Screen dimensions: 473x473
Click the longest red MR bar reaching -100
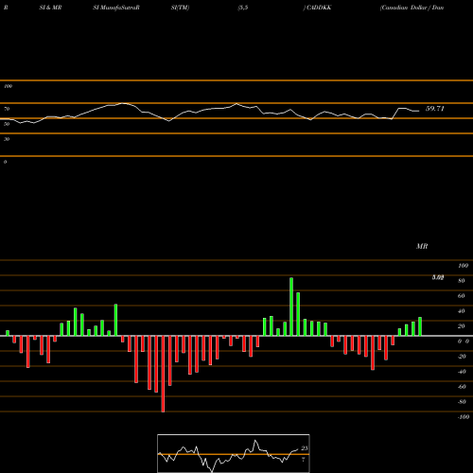coord(163,374)
